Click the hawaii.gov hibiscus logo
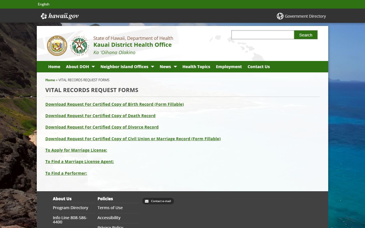 pyautogui.click(x=60, y=16)
